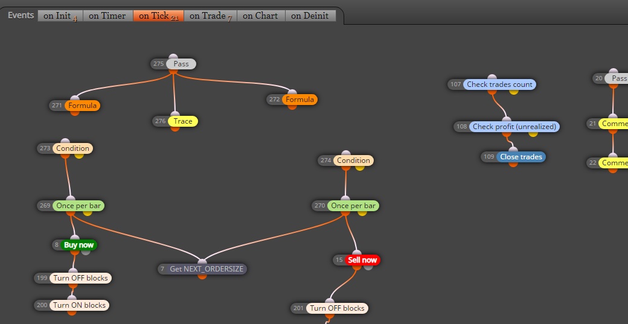
Task: Click the 275 block ID label
Action: pyautogui.click(x=159, y=63)
